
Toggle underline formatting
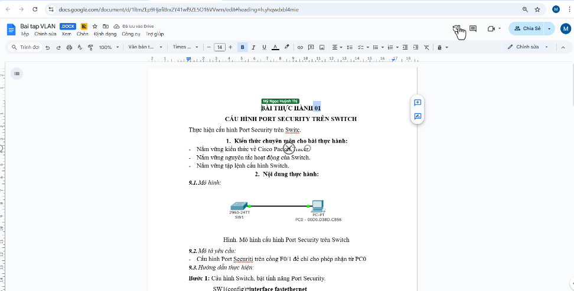[x=264, y=47]
